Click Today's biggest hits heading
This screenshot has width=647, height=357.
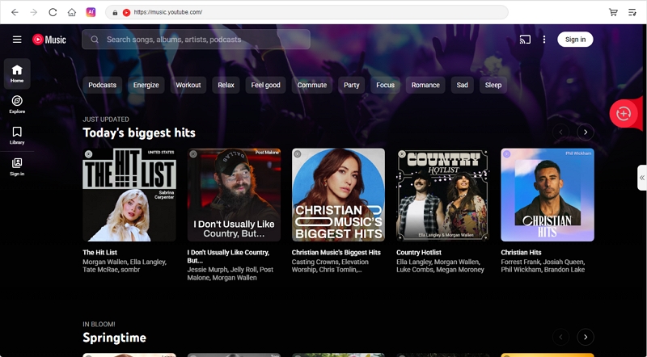[139, 132]
